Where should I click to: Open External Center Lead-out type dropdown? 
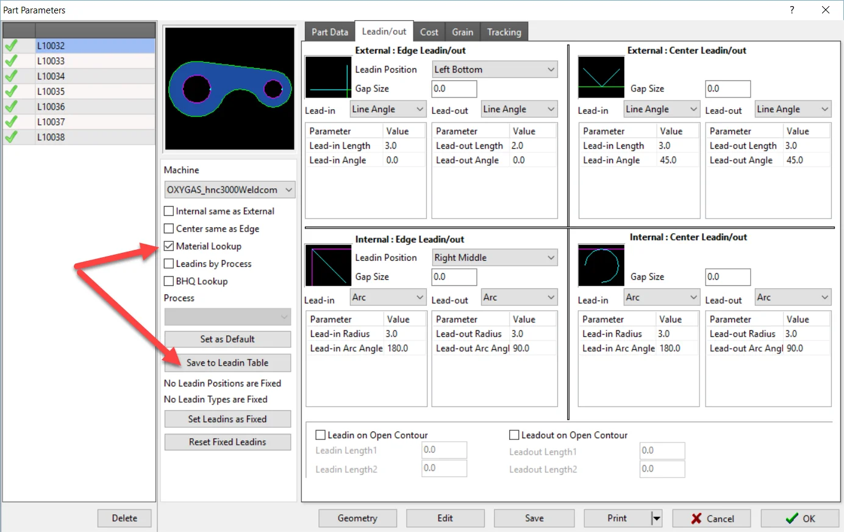pyautogui.click(x=793, y=109)
